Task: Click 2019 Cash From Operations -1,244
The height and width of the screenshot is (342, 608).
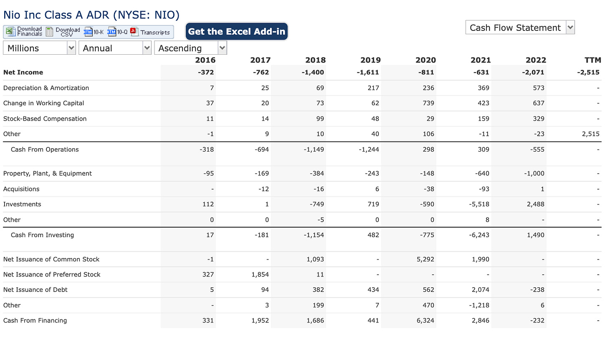Action: pos(368,149)
